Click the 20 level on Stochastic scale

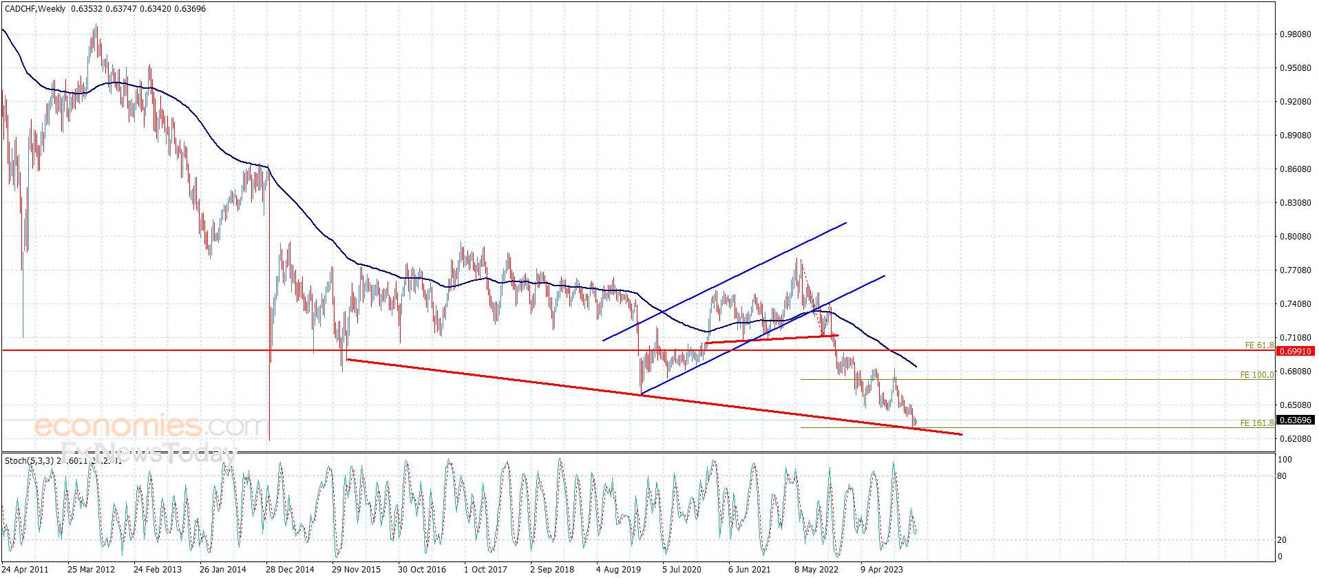coord(1282,540)
